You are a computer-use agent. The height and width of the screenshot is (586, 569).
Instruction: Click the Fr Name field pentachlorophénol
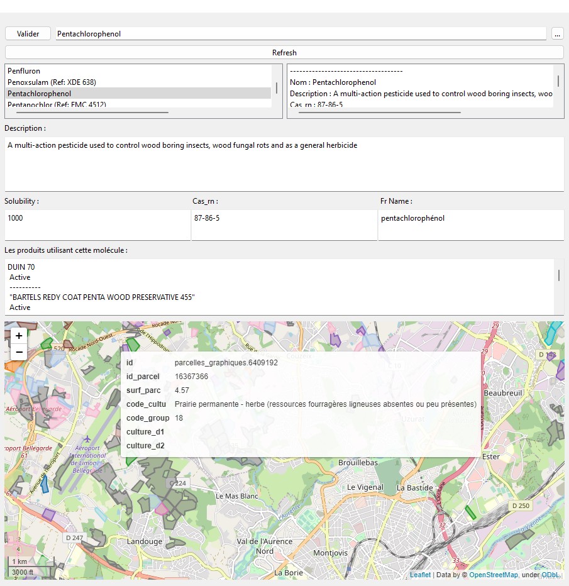point(471,225)
